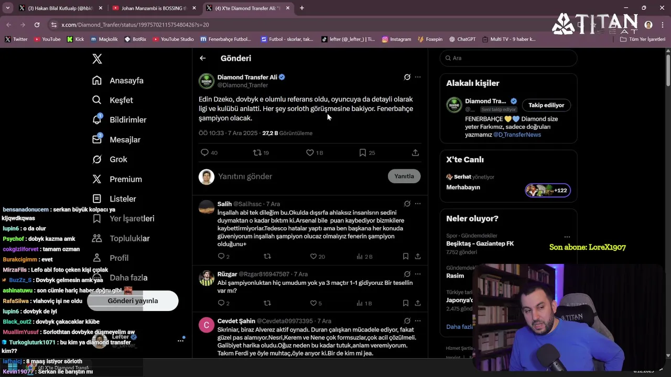
Task: Like the main post with 1 B likes
Action: pyautogui.click(x=315, y=153)
